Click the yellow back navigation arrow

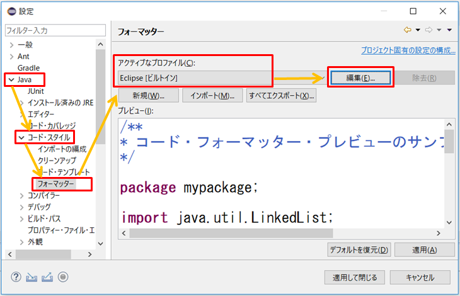408,30
